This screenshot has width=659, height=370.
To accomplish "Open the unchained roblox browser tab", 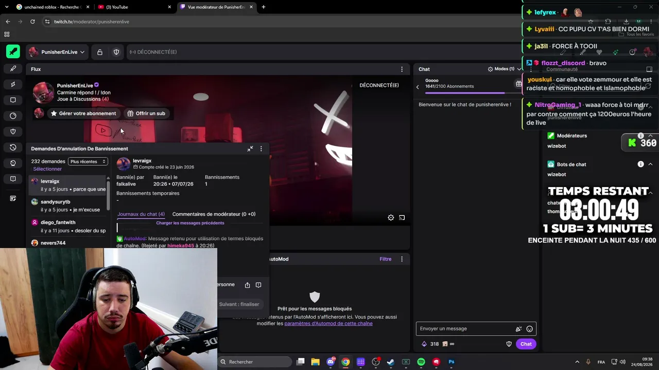I will pos(52,7).
